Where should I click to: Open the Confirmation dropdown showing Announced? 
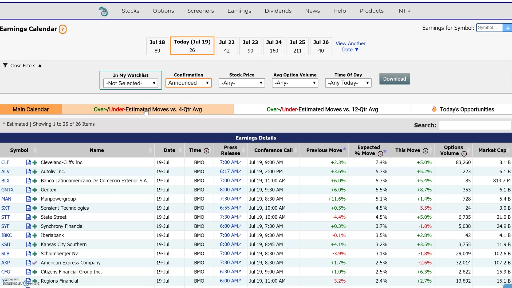pos(188,83)
